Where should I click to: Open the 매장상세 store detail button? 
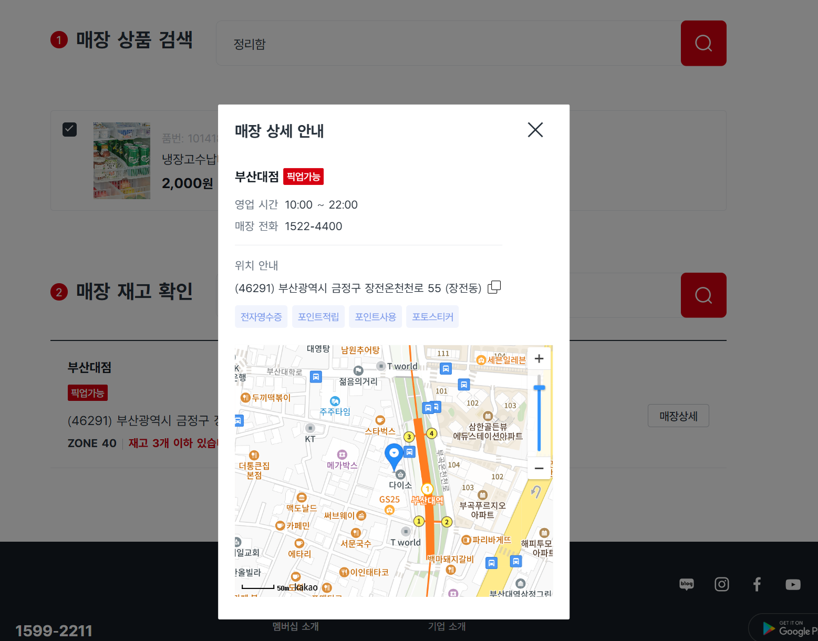[678, 416]
